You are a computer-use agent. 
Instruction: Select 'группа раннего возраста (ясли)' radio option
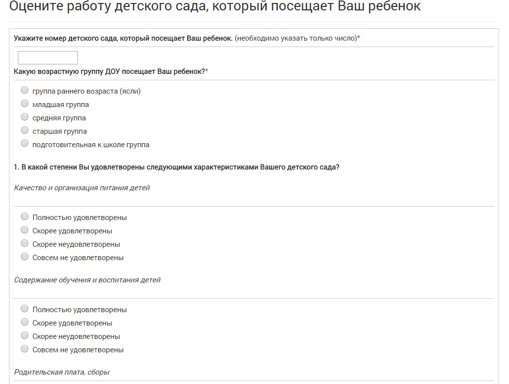25,90
